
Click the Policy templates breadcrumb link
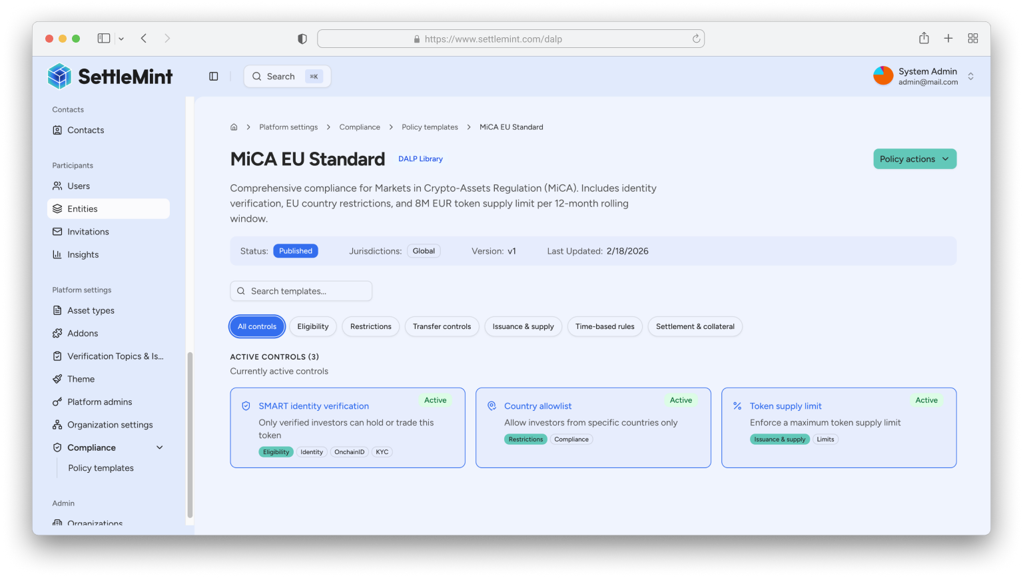point(430,127)
